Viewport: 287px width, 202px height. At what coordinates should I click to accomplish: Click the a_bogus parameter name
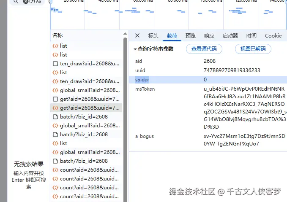(145, 137)
